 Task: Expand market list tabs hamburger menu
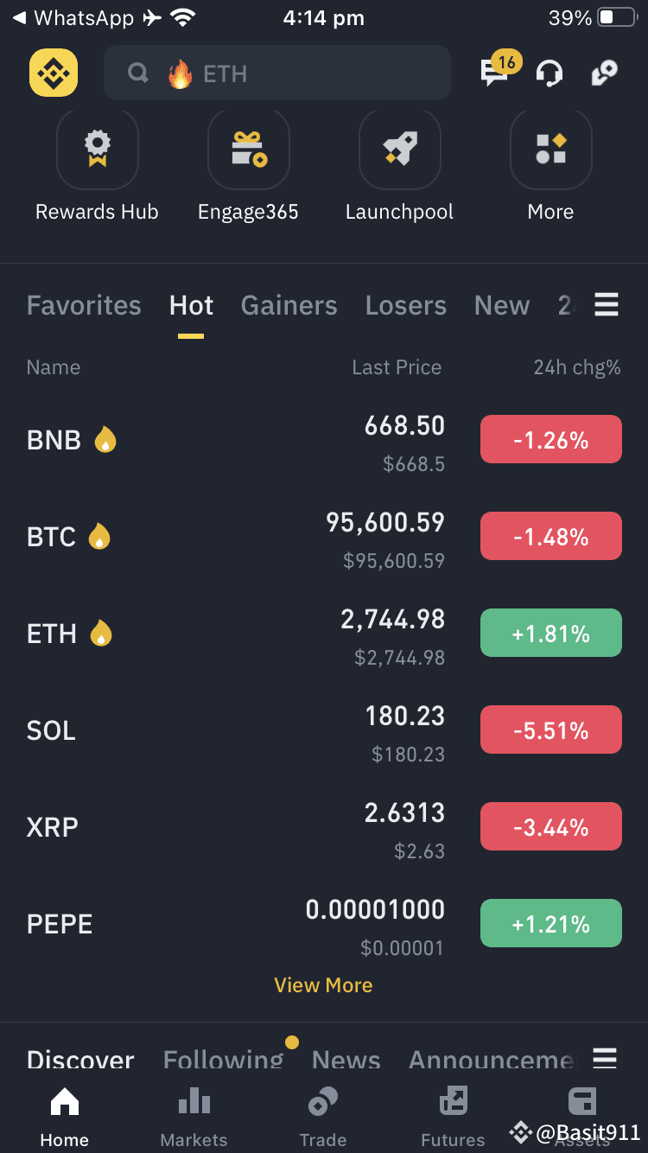click(x=607, y=305)
